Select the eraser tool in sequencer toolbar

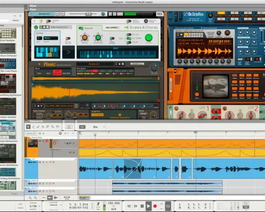point(38,127)
